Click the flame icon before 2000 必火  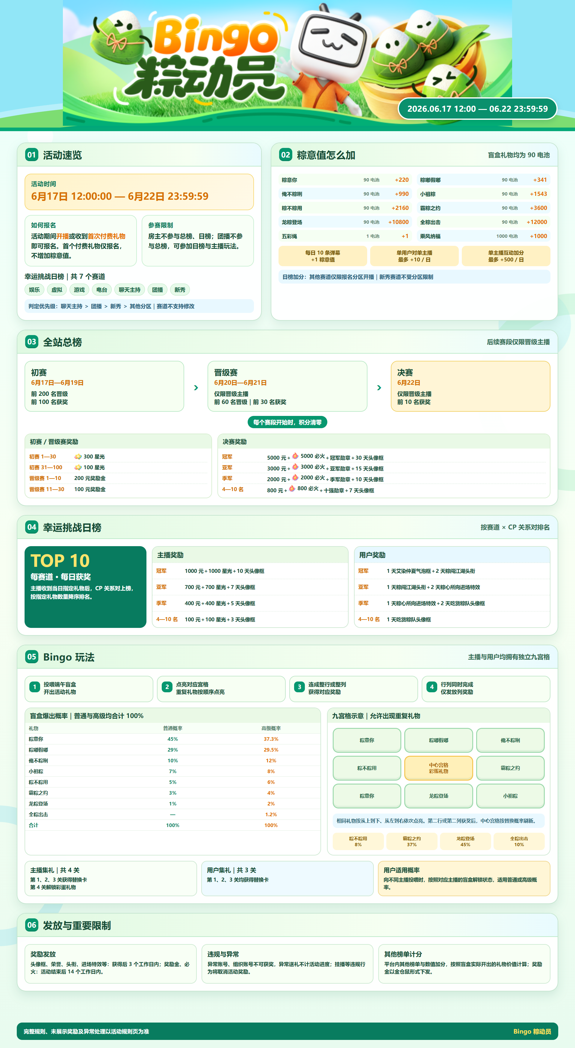[x=295, y=478]
